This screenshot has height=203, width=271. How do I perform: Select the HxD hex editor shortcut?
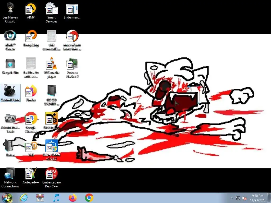click(31, 148)
